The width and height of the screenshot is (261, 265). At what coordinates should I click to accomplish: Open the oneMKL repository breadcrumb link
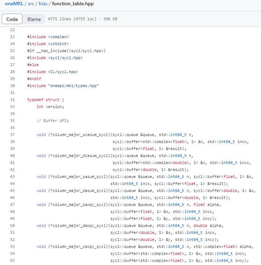click(x=14, y=3)
